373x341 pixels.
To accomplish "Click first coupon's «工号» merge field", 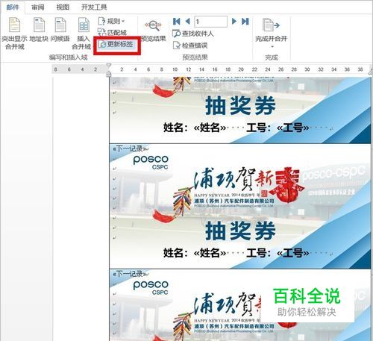I will tap(293, 128).
